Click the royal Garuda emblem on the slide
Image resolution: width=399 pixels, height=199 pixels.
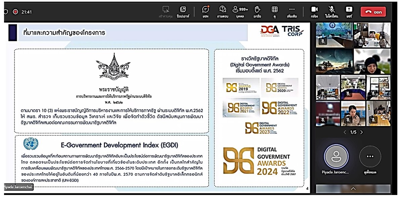(x=113, y=66)
